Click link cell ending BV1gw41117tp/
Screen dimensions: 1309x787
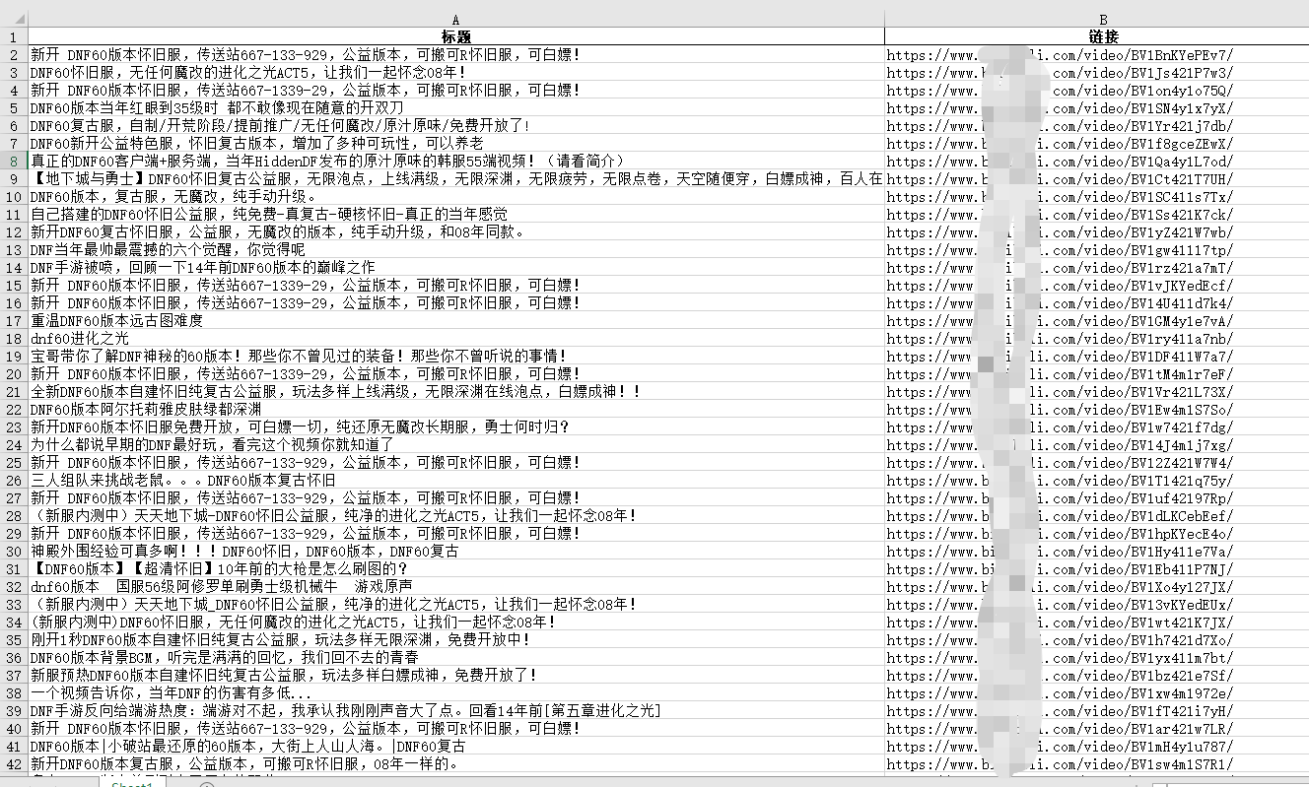[x=1096, y=249]
